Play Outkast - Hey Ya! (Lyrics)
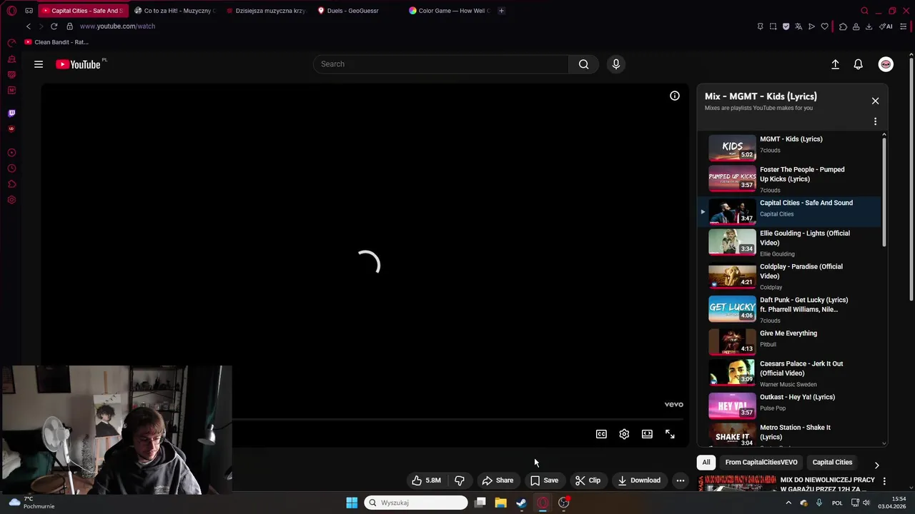Viewport: 915px width, 514px height. (791, 404)
